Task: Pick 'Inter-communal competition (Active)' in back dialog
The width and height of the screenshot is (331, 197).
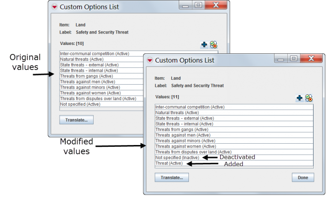Action: coord(94,54)
